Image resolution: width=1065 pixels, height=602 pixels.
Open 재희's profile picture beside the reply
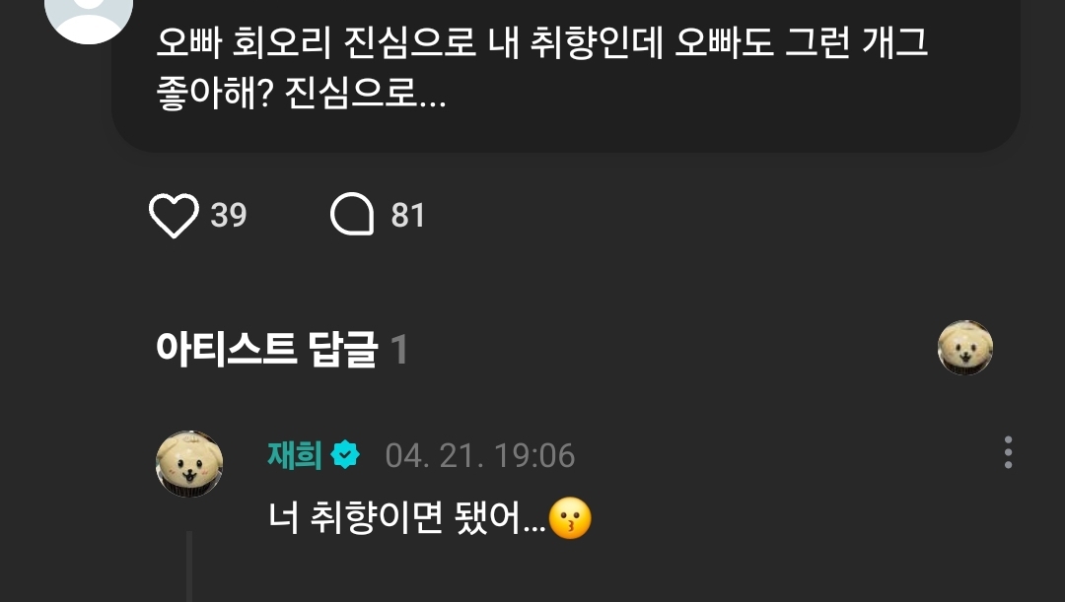[189, 464]
